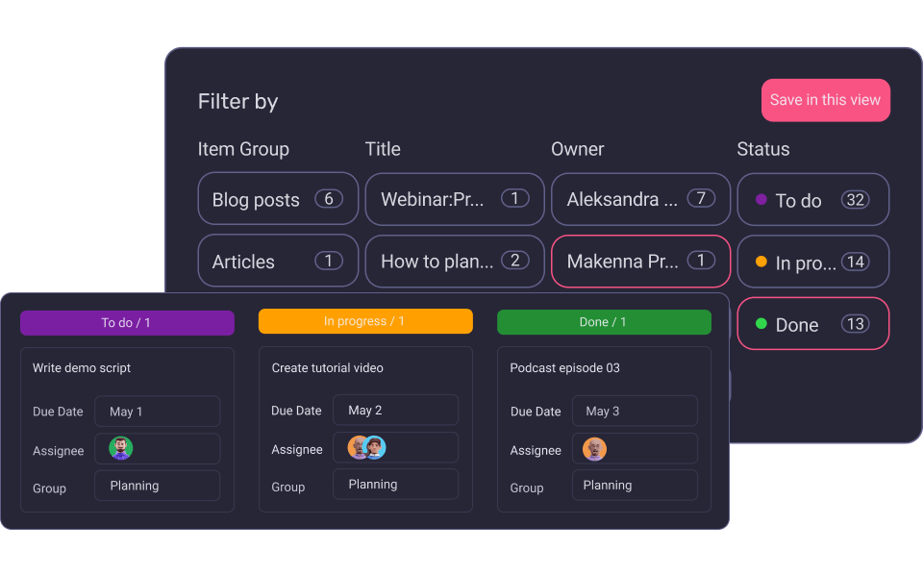Select the To do / 1 column header
This screenshot has height=576, width=923.
(x=127, y=323)
